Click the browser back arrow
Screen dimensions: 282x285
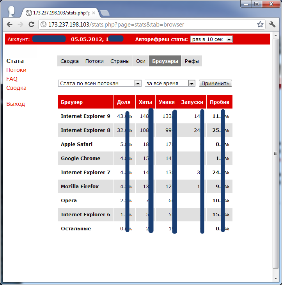[x=10, y=24]
